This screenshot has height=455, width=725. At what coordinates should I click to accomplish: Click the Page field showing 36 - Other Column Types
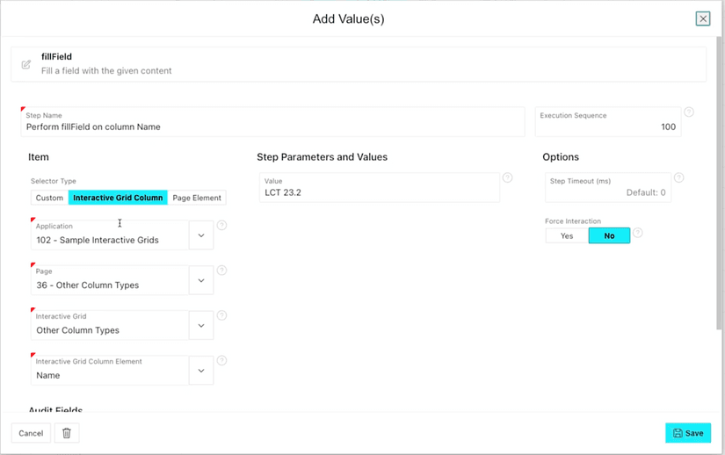[110, 280]
